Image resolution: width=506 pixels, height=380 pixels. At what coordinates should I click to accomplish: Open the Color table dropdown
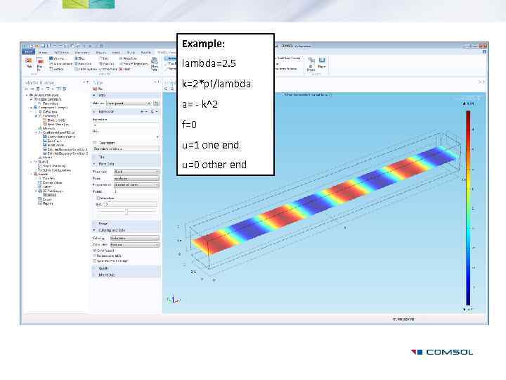click(x=134, y=245)
